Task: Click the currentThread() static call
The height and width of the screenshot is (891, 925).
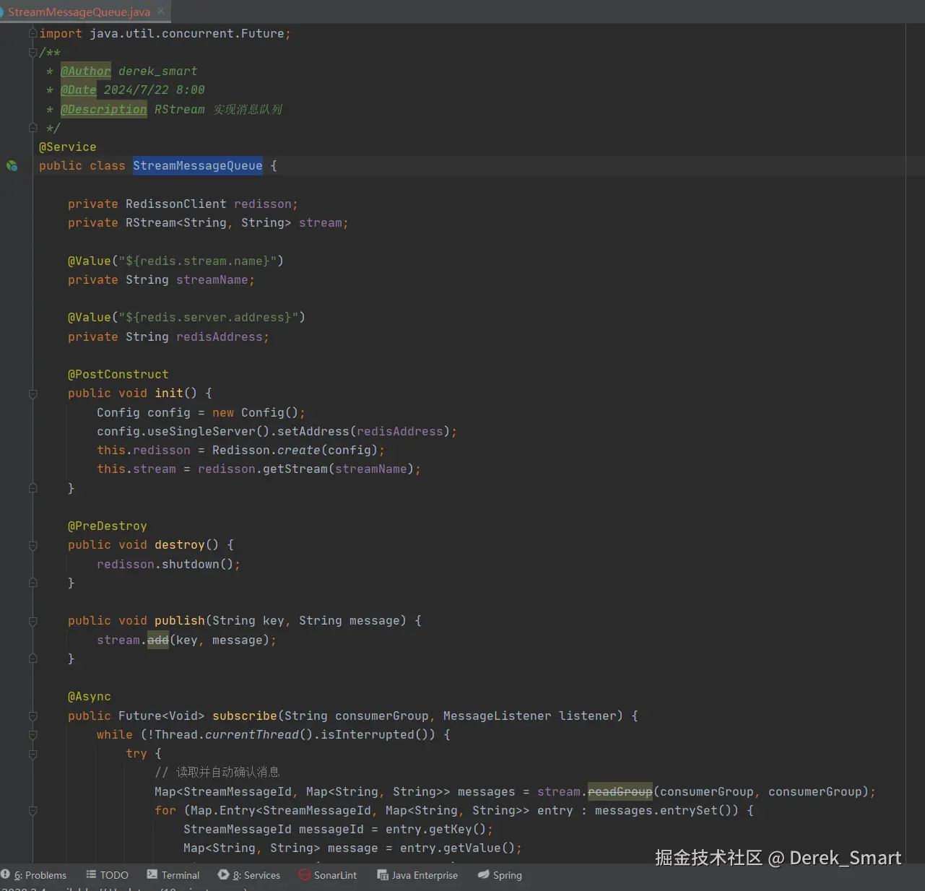Action: pyautogui.click(x=259, y=735)
